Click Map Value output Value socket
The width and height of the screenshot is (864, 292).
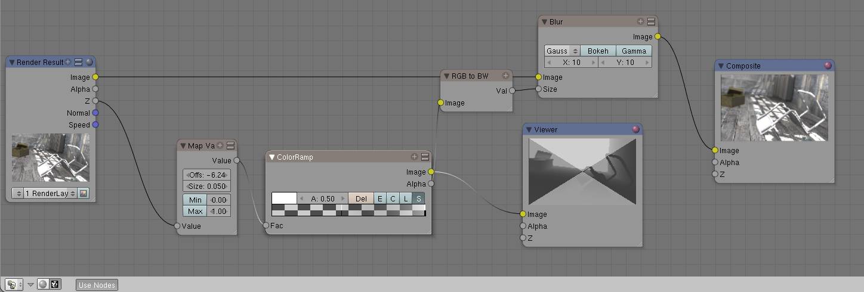237,160
